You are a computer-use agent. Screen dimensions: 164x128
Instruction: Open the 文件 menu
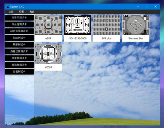tap(11, 12)
